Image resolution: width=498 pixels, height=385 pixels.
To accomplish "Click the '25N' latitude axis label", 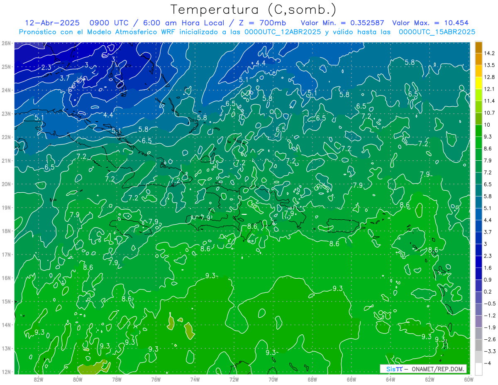I will [6, 66].
